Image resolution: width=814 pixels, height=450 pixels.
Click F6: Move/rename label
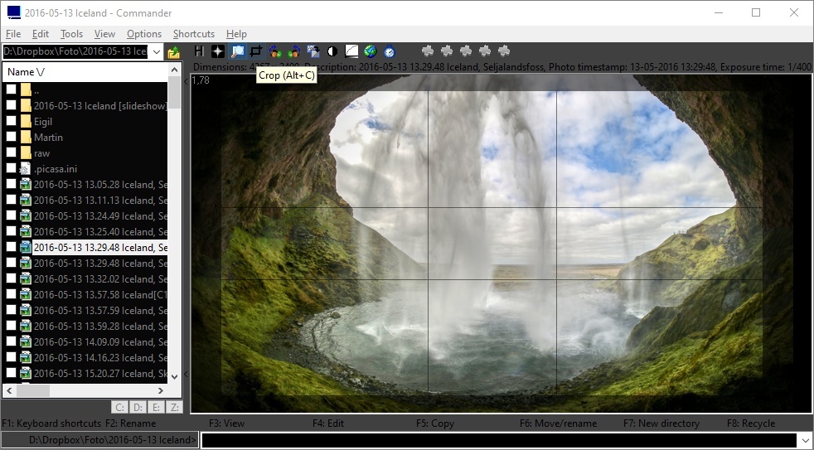(558, 423)
